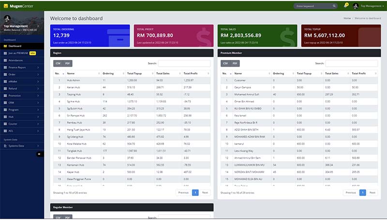Sort Premium Member table by Ordering column

[x=281, y=73]
